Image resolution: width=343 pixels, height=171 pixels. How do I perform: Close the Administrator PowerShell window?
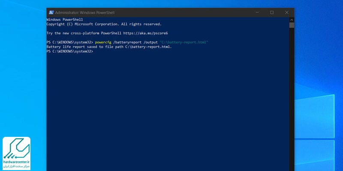coord(286,12)
